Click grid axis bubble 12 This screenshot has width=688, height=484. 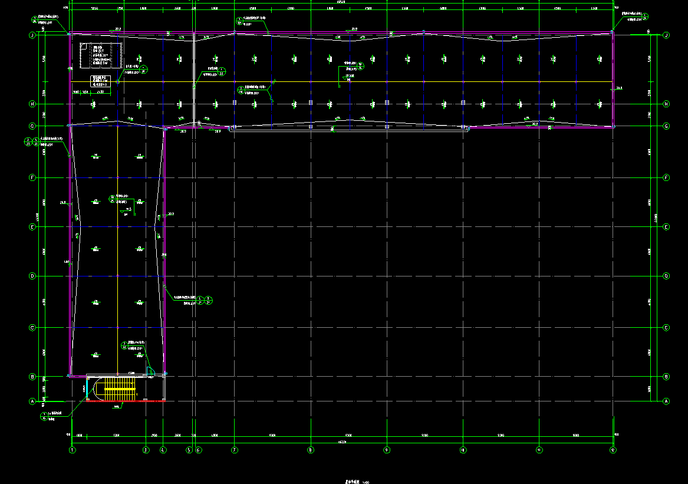click(x=614, y=450)
